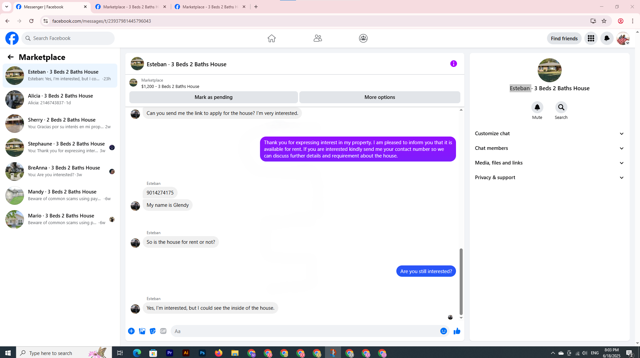Expand the Customize chat section
The image size is (640, 358).
point(549,134)
